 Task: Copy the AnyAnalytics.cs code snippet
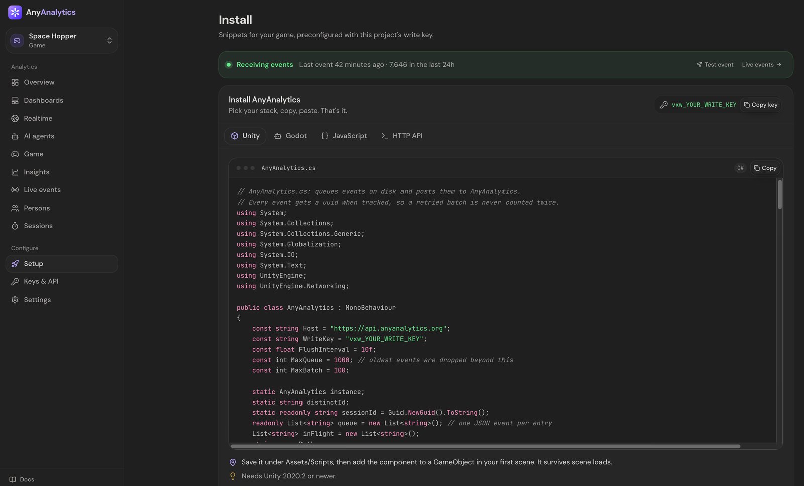click(x=765, y=168)
